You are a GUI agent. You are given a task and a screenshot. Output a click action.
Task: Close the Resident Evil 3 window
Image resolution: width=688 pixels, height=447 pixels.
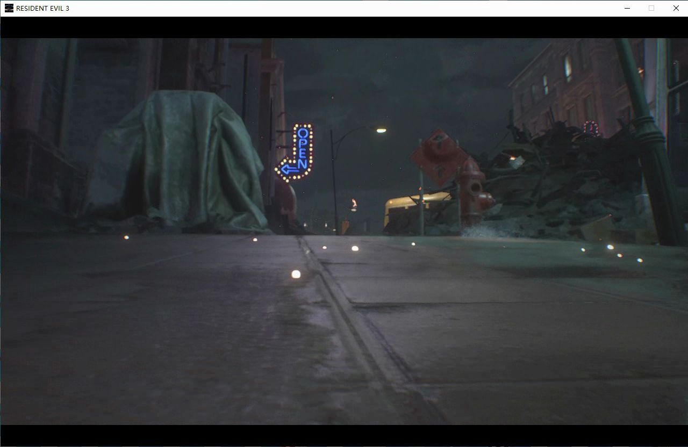click(x=676, y=8)
